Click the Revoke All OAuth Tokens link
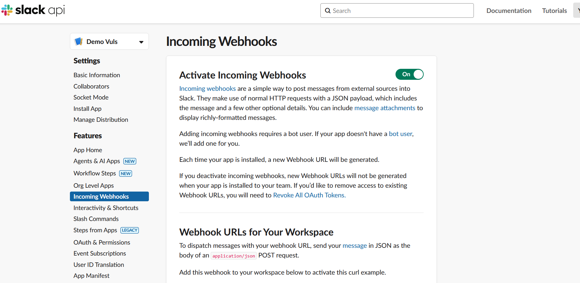 [309, 195]
